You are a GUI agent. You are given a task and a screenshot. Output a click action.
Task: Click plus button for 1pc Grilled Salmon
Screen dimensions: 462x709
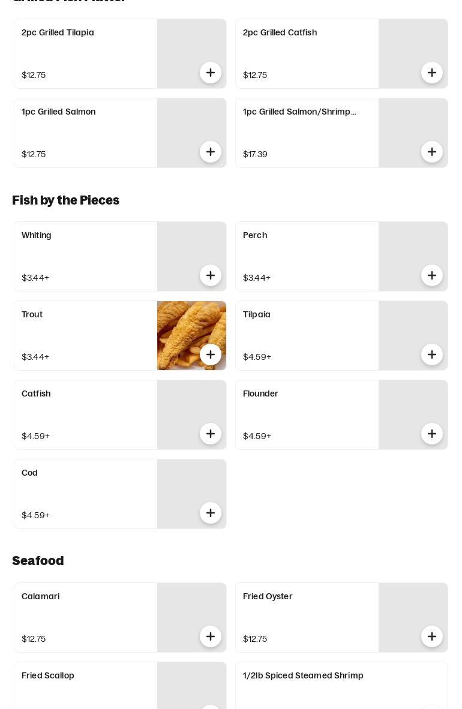click(211, 152)
